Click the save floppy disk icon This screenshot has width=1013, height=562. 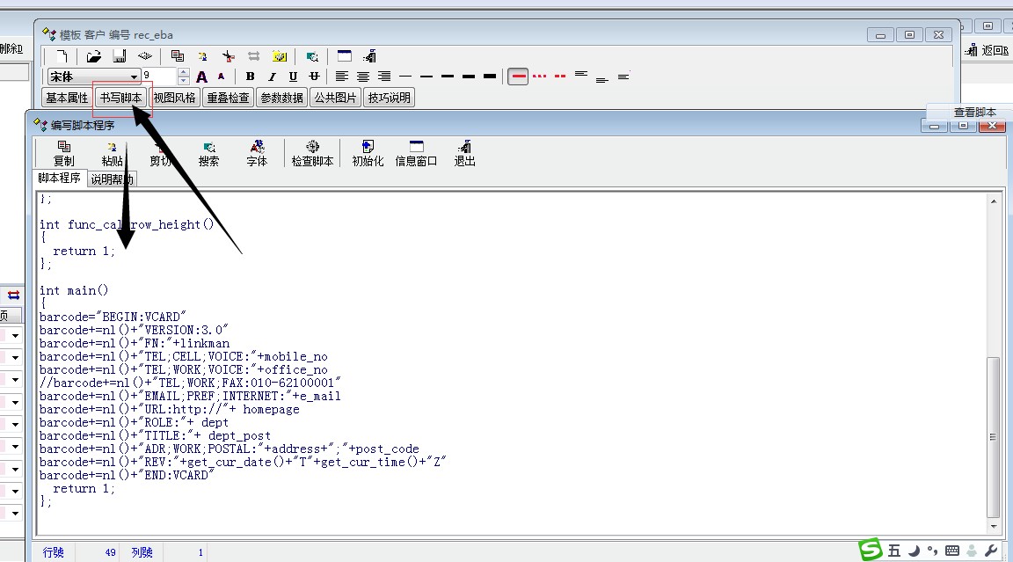119,56
